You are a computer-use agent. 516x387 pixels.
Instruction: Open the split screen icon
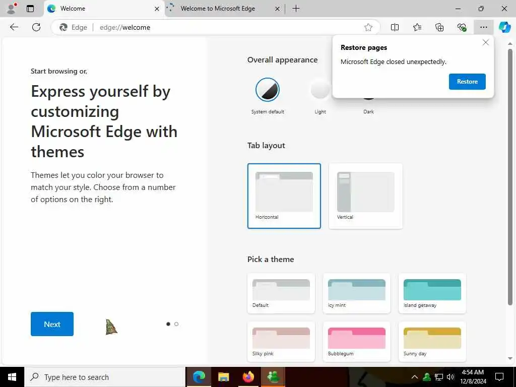tap(395, 27)
